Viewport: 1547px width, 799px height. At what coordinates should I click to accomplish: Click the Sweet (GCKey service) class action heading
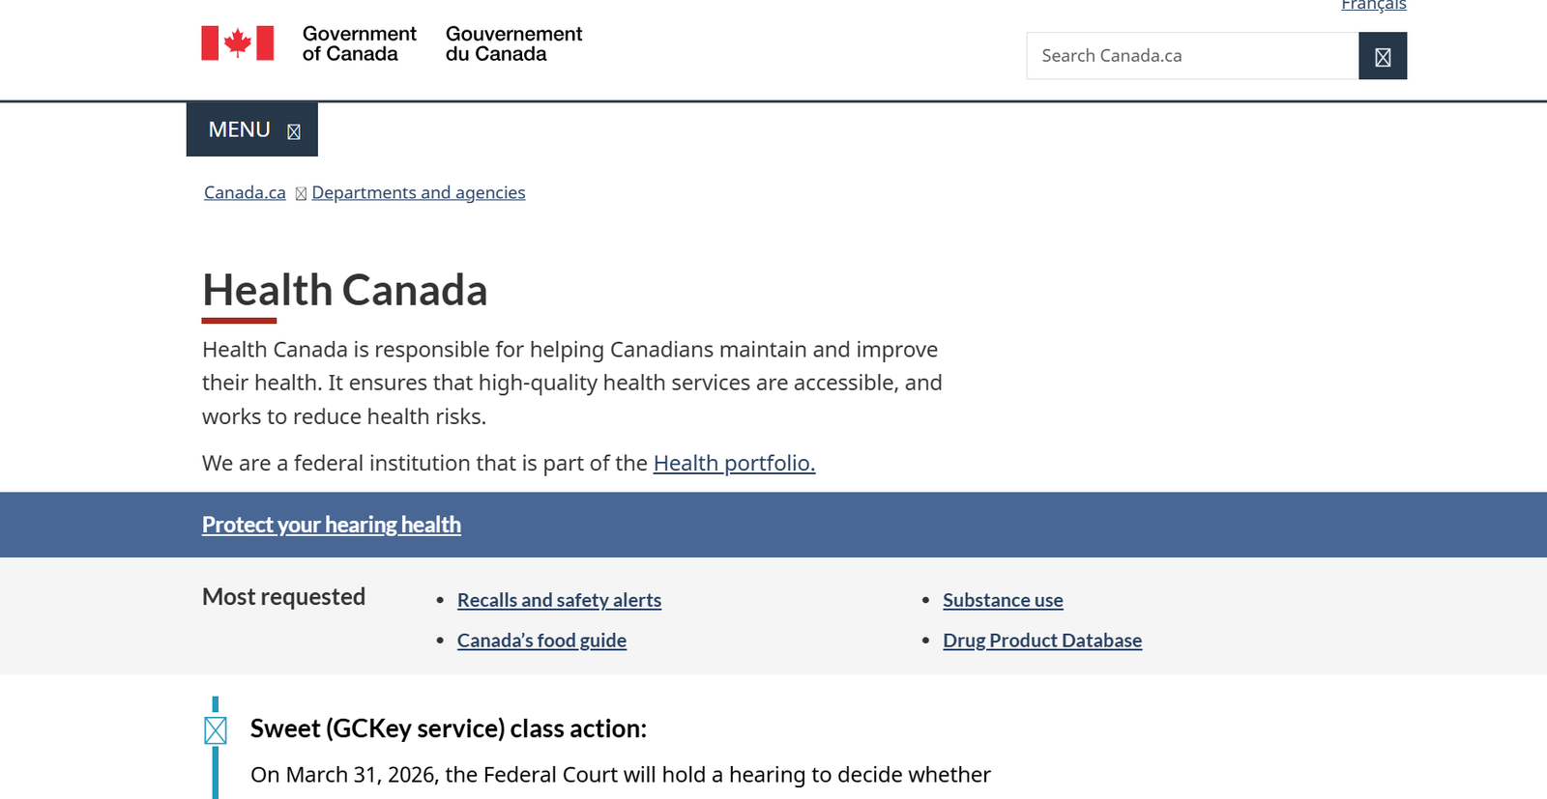click(x=448, y=728)
